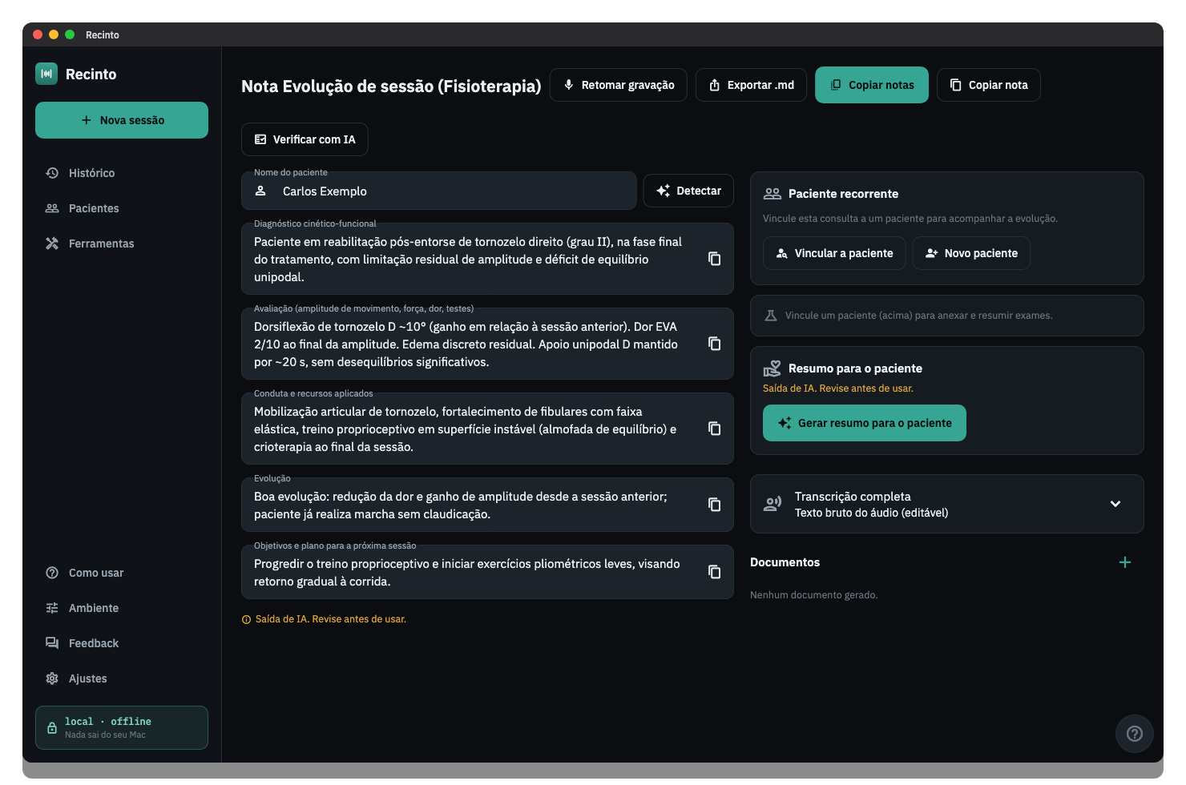Click Exportar .md button
The height and width of the screenshot is (785, 1186).
coord(751,85)
